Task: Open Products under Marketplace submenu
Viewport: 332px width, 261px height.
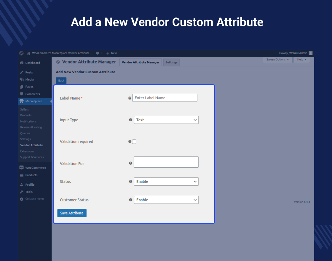Action: [x=26, y=115]
